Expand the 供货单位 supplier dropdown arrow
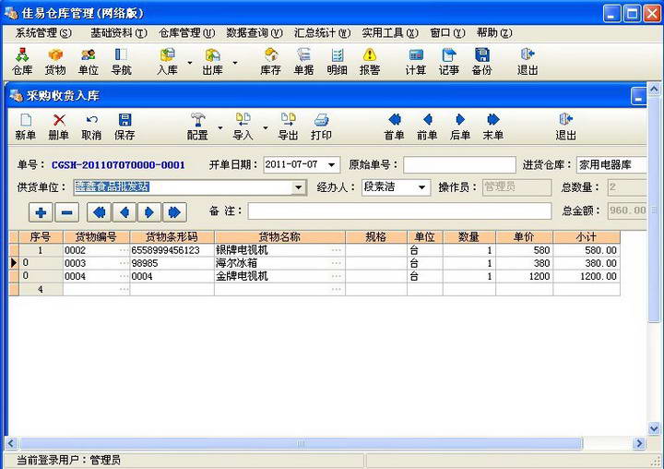Viewport: 664px width, 469px height. tap(299, 187)
